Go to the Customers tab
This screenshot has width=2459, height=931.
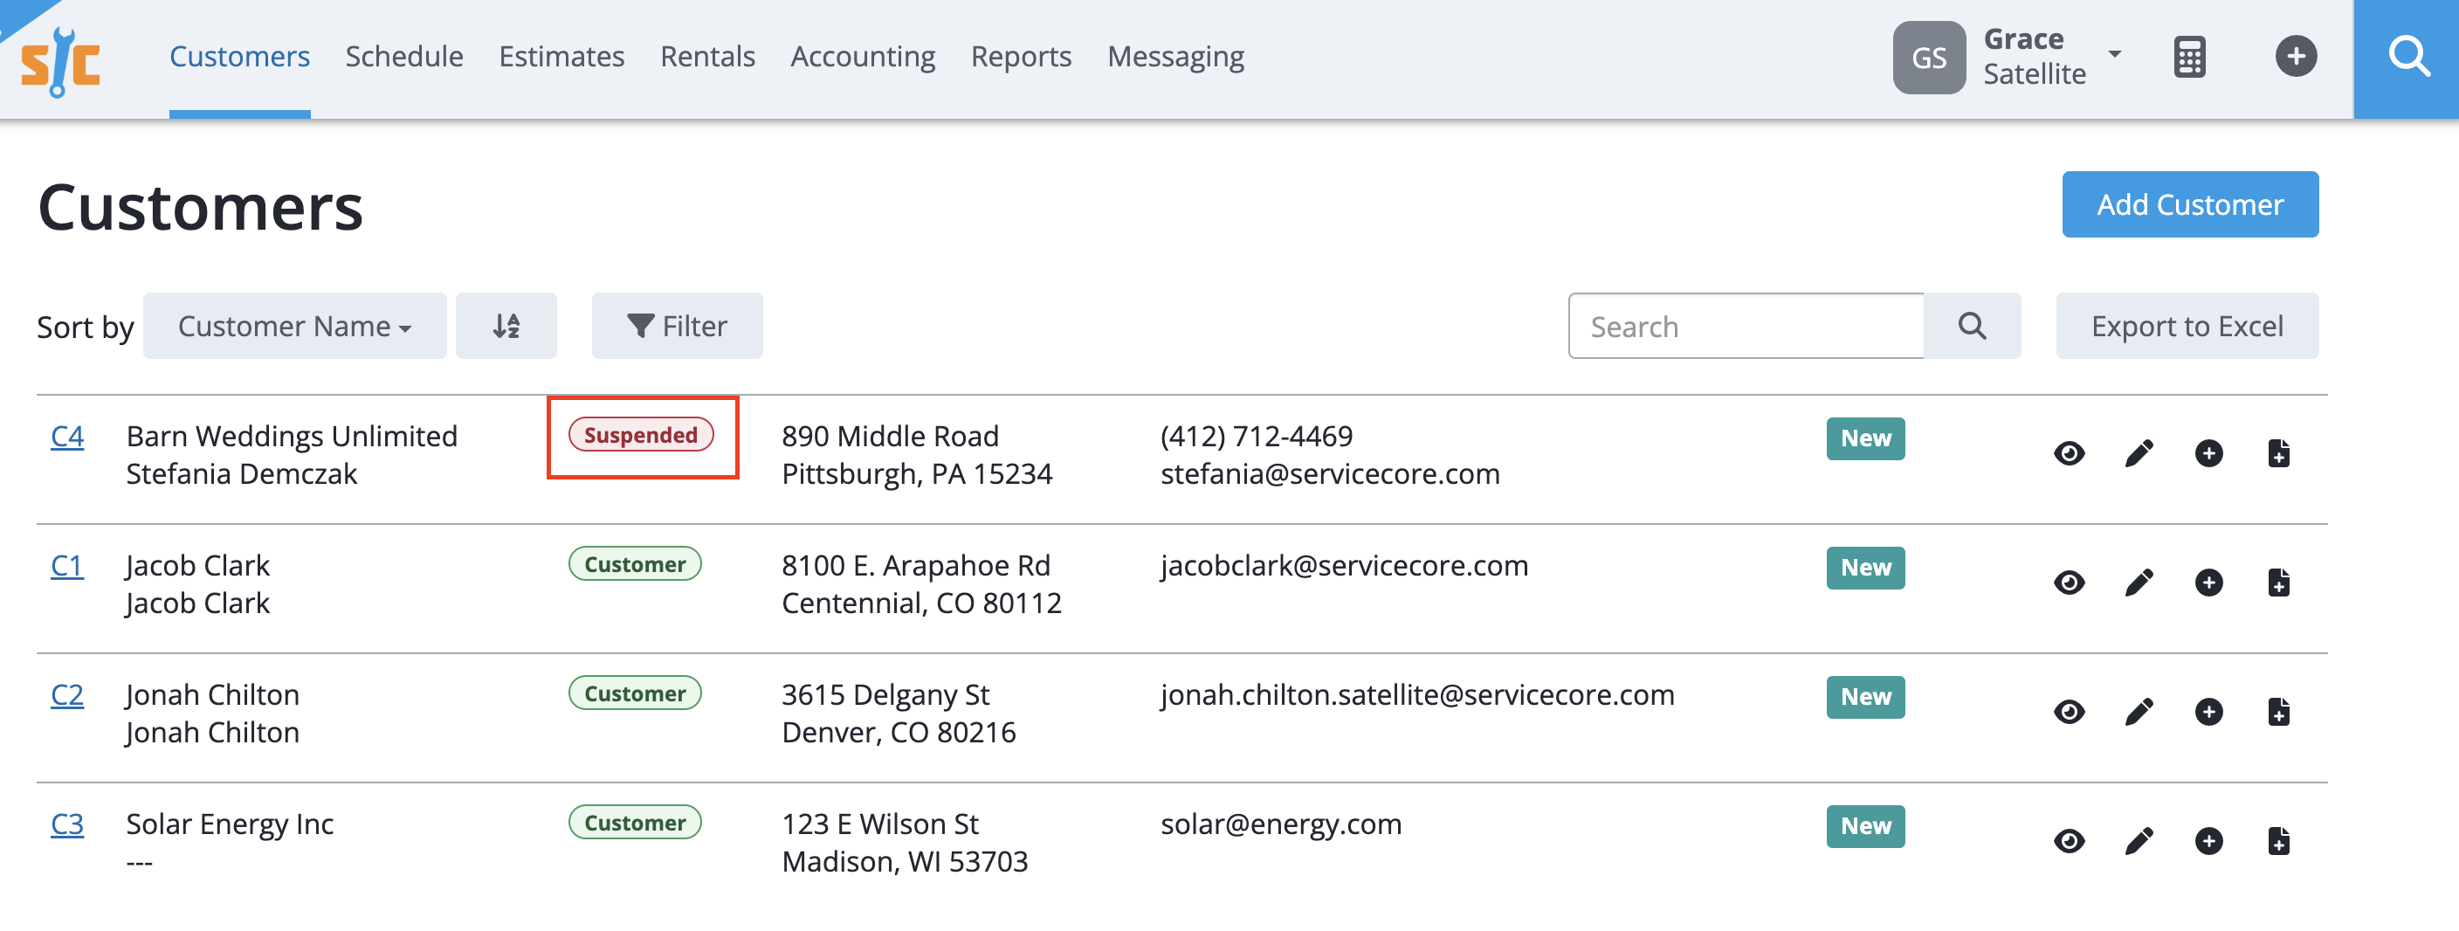239,57
